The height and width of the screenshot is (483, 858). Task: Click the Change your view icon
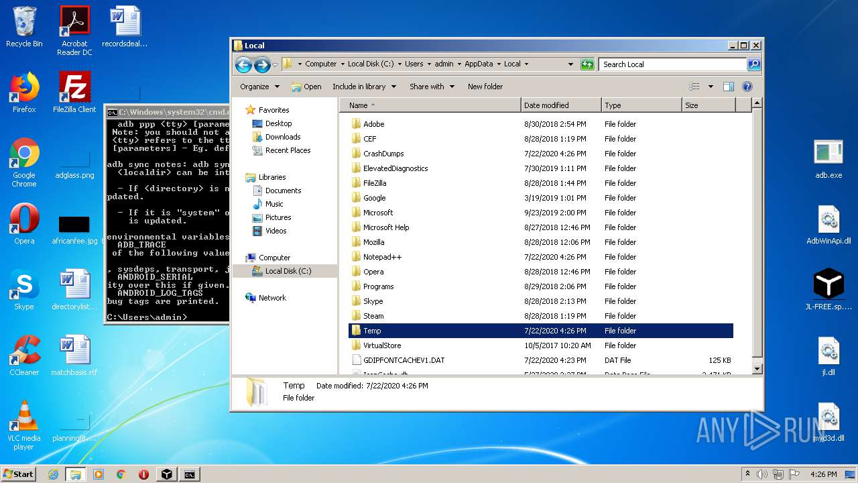click(x=694, y=87)
